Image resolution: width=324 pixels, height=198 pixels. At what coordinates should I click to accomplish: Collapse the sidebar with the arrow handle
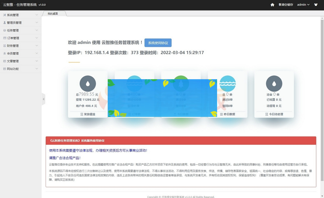click(x=43, y=99)
